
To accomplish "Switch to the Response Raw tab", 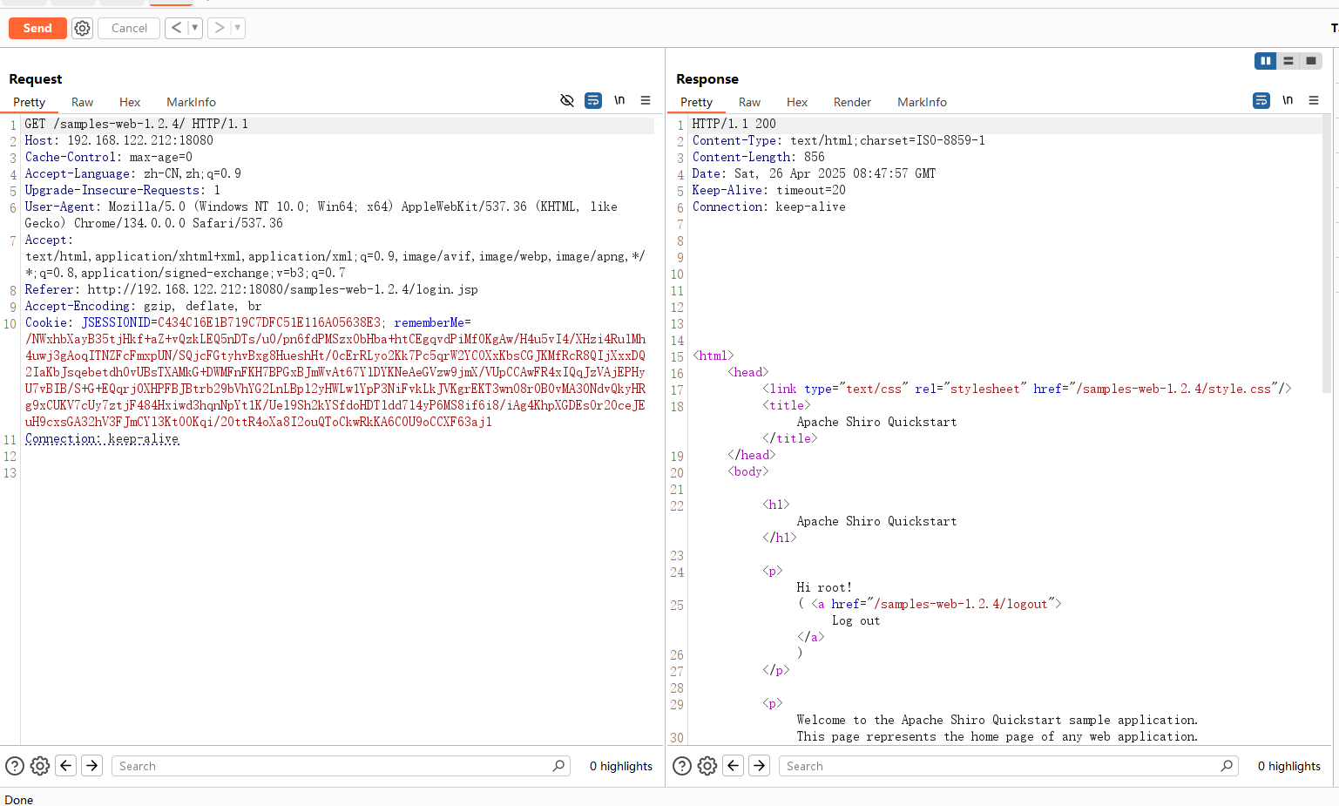I will [749, 102].
